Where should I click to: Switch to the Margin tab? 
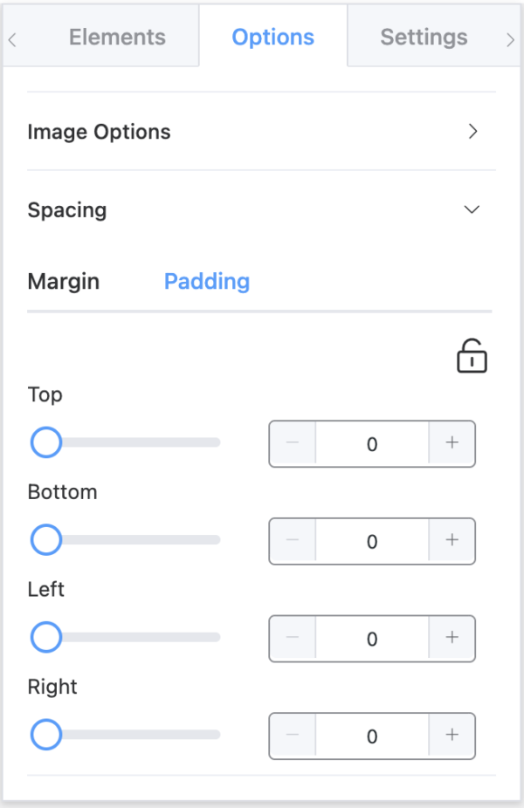[x=63, y=281]
